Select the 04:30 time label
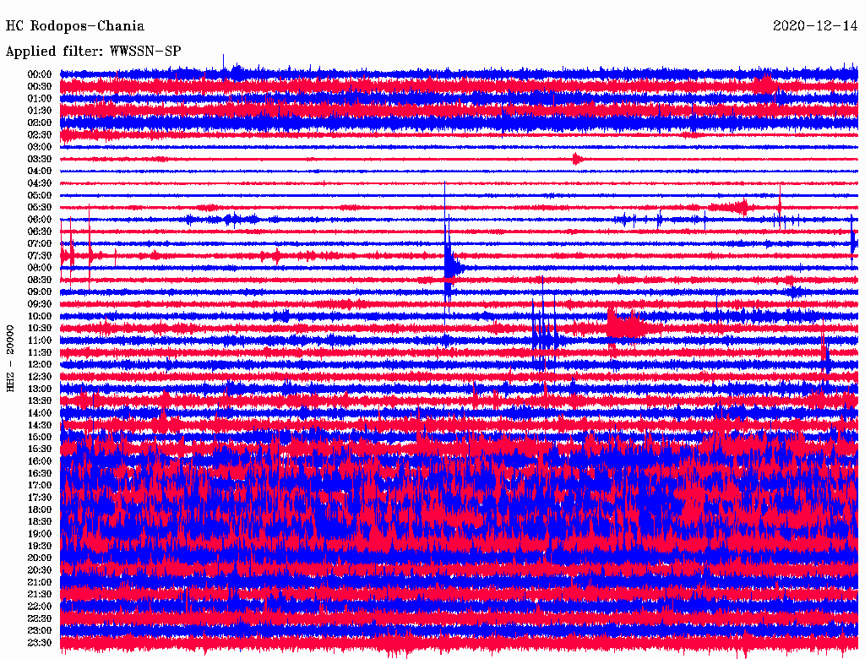This screenshot has height=659, width=865. pyautogui.click(x=40, y=183)
